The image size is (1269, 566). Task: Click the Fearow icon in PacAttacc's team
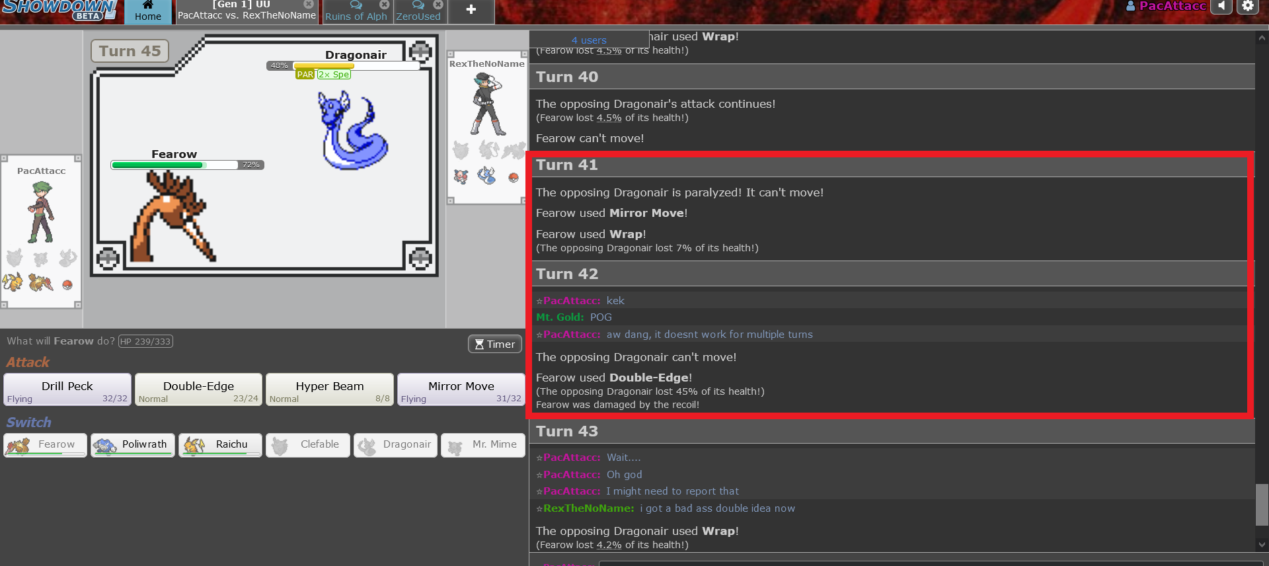[40, 282]
